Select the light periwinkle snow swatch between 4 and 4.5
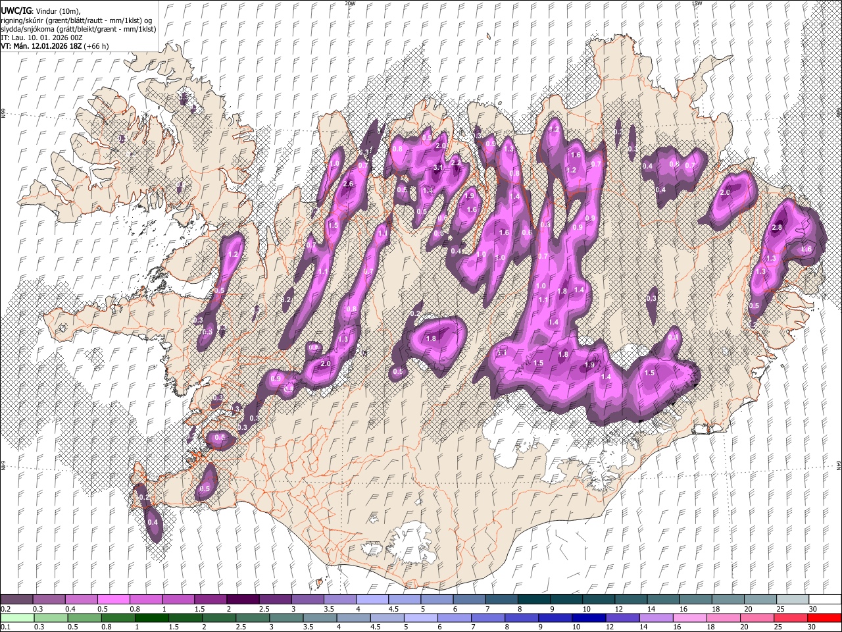This screenshot has width=842, height=632. [x=372, y=599]
